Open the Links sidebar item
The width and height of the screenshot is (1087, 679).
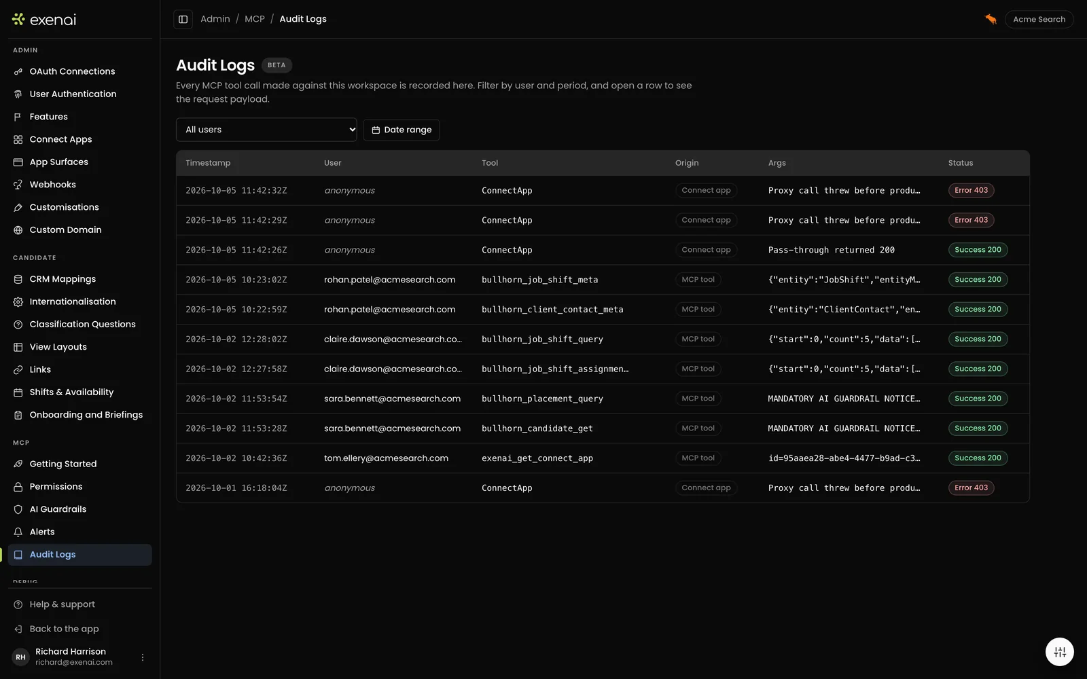80,369
